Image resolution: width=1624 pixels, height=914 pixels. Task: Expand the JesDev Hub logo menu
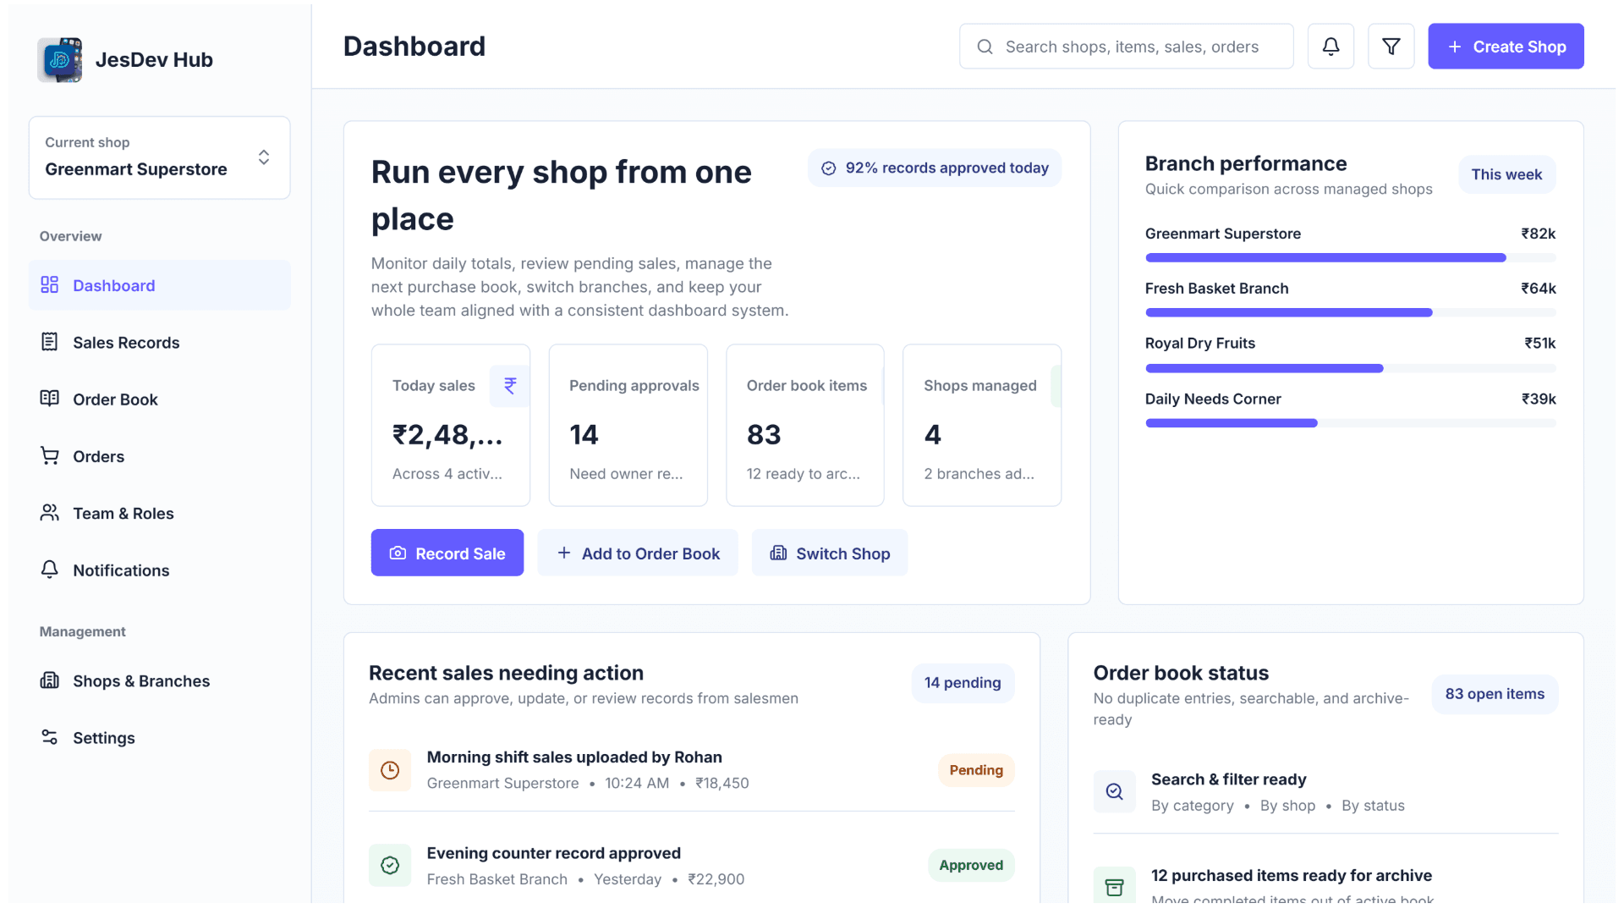[125, 59]
